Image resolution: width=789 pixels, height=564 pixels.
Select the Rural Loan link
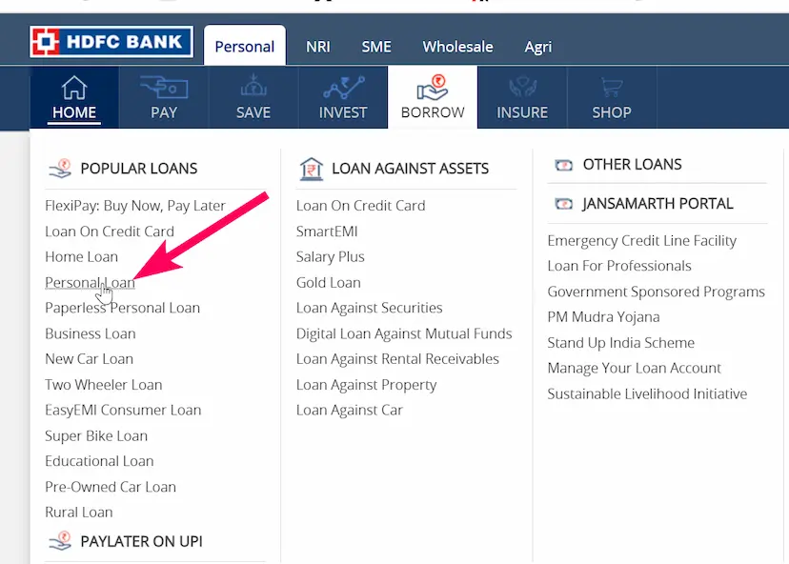click(78, 513)
